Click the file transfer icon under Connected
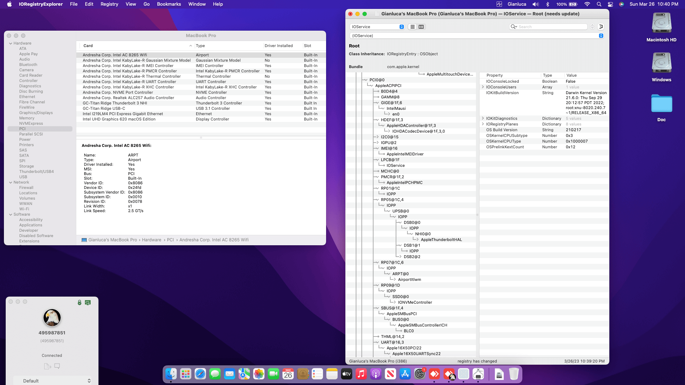685x385 pixels. pos(47,366)
